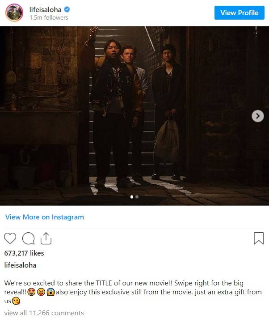Click the kissing face emoji after "us"
The width and height of the screenshot is (269, 322).
click(x=16, y=301)
